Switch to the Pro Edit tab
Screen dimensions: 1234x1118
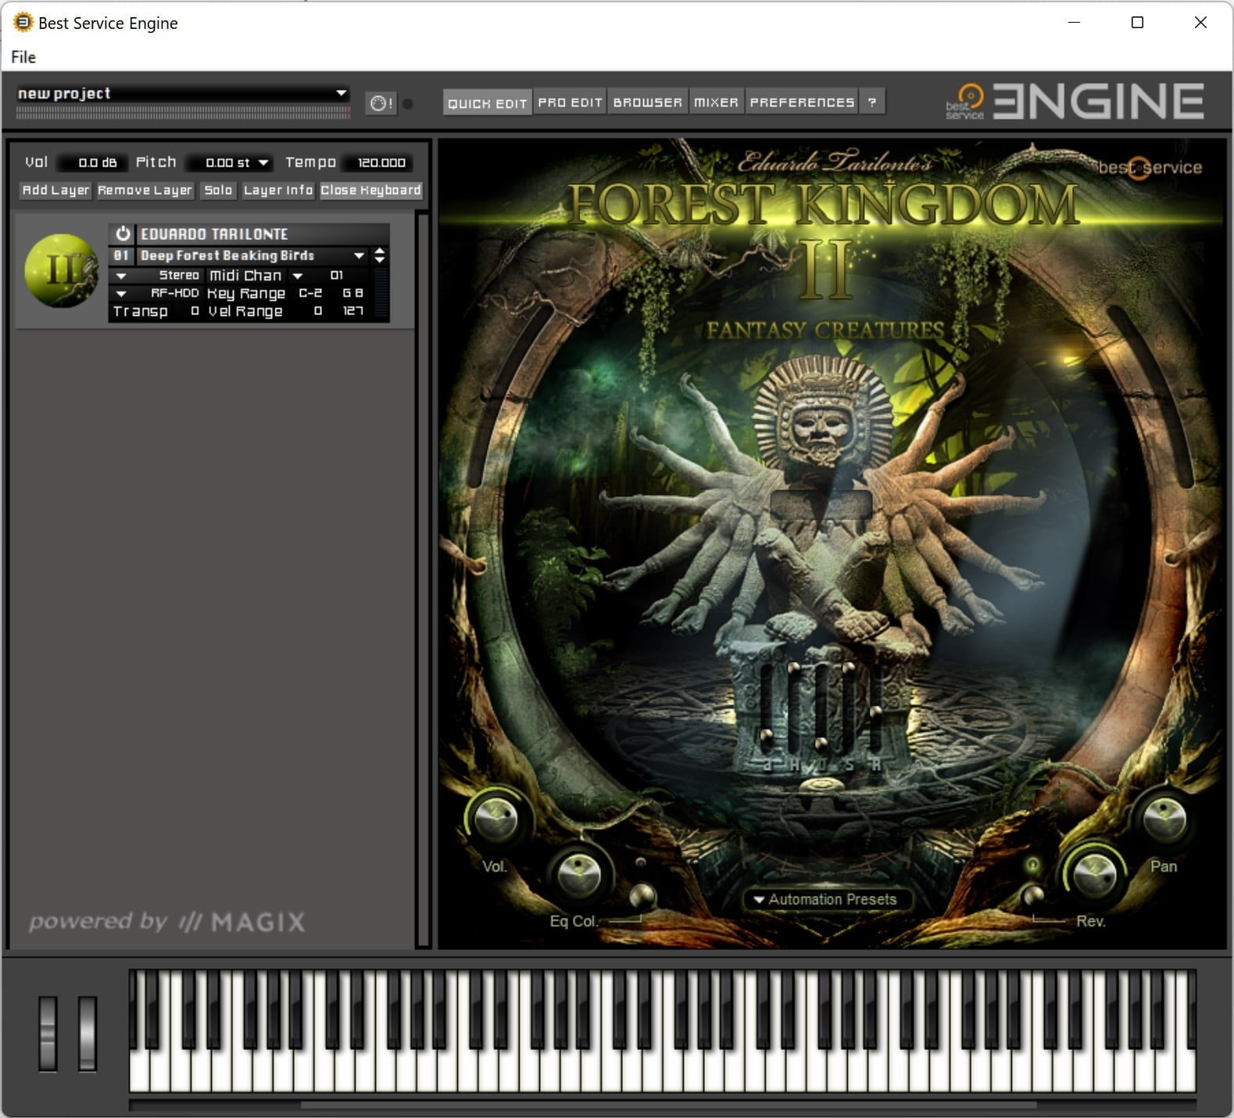pos(570,102)
